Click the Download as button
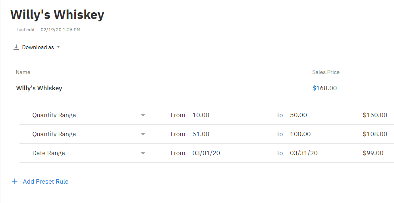394x203 pixels. pyautogui.click(x=37, y=47)
